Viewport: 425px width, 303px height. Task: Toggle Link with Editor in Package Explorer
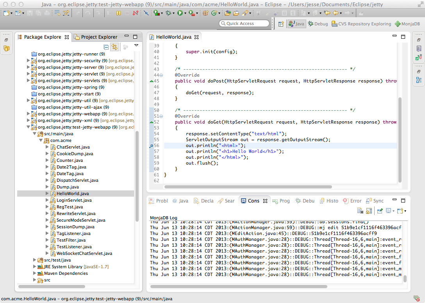[x=114, y=47]
